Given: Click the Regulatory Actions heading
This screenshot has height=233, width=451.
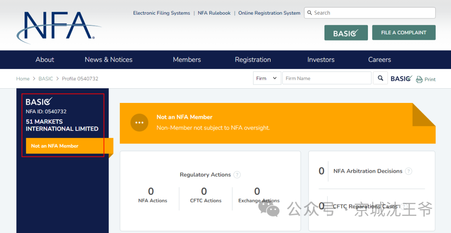Looking at the screenshot, I should pos(205,174).
